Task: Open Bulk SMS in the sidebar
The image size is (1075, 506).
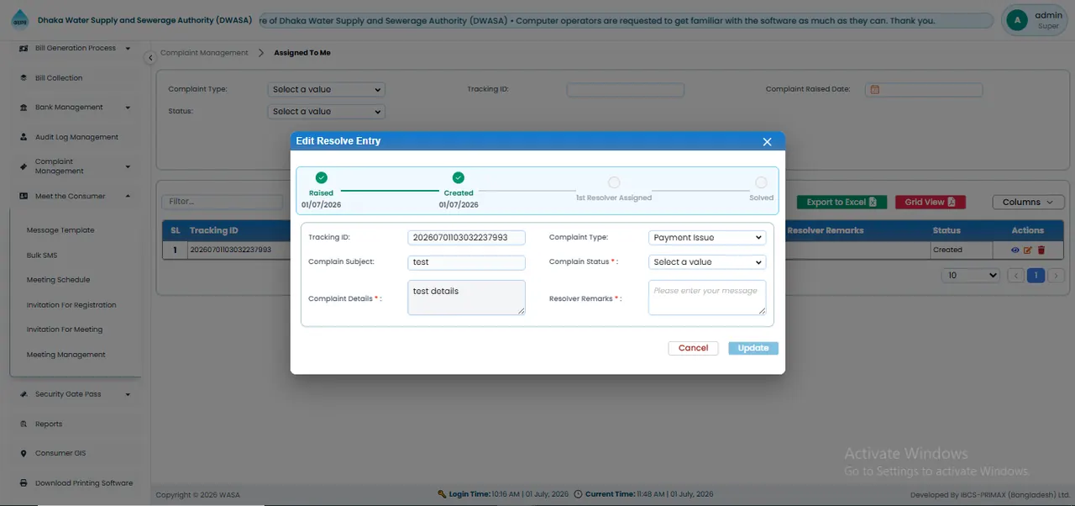Action: [42, 256]
